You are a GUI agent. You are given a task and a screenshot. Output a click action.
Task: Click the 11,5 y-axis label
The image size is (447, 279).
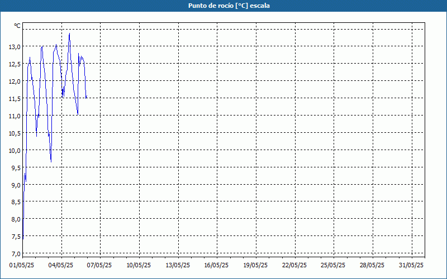click(x=15, y=99)
